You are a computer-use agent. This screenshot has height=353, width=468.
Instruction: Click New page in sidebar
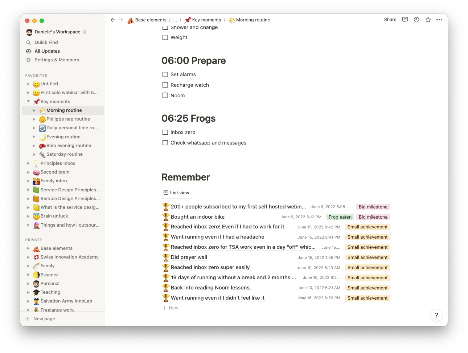tap(44, 319)
